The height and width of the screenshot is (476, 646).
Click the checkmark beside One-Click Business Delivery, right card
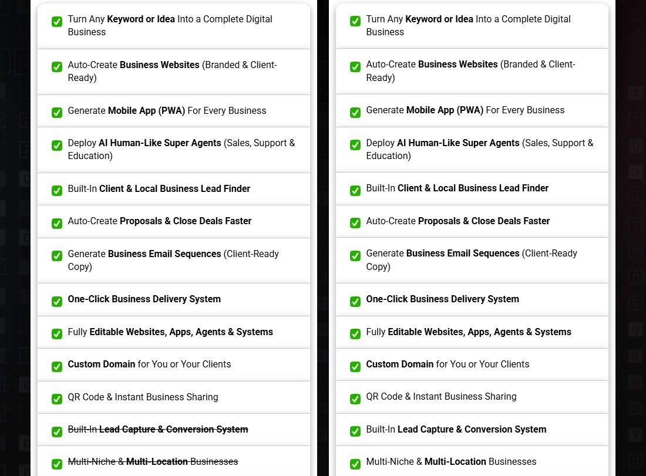click(355, 302)
